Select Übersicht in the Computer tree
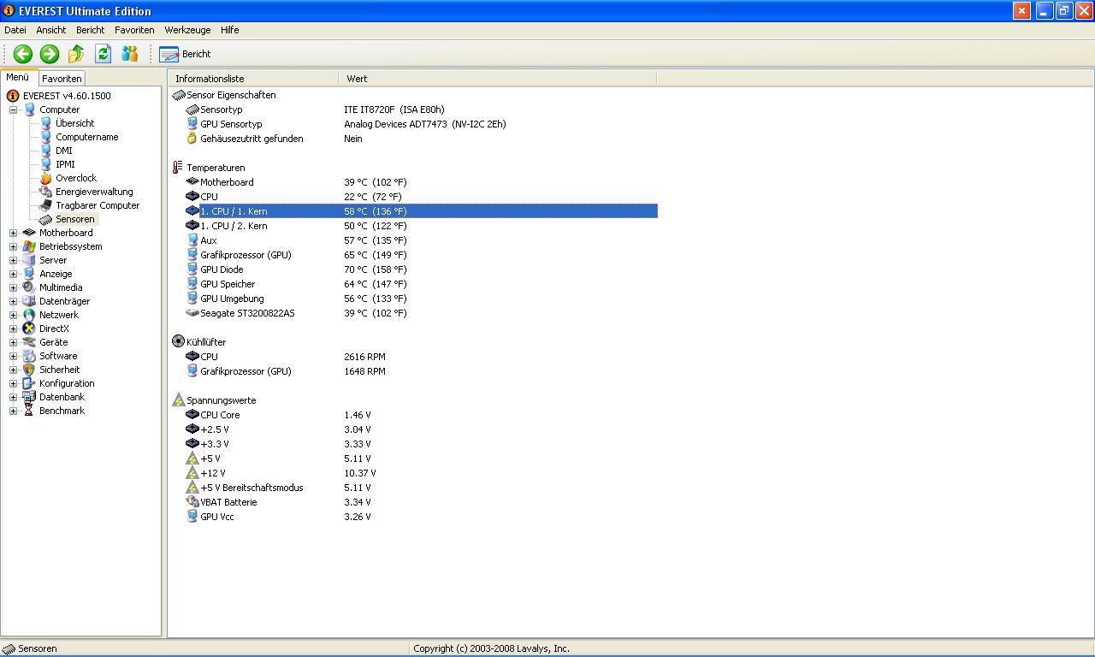 (75, 123)
